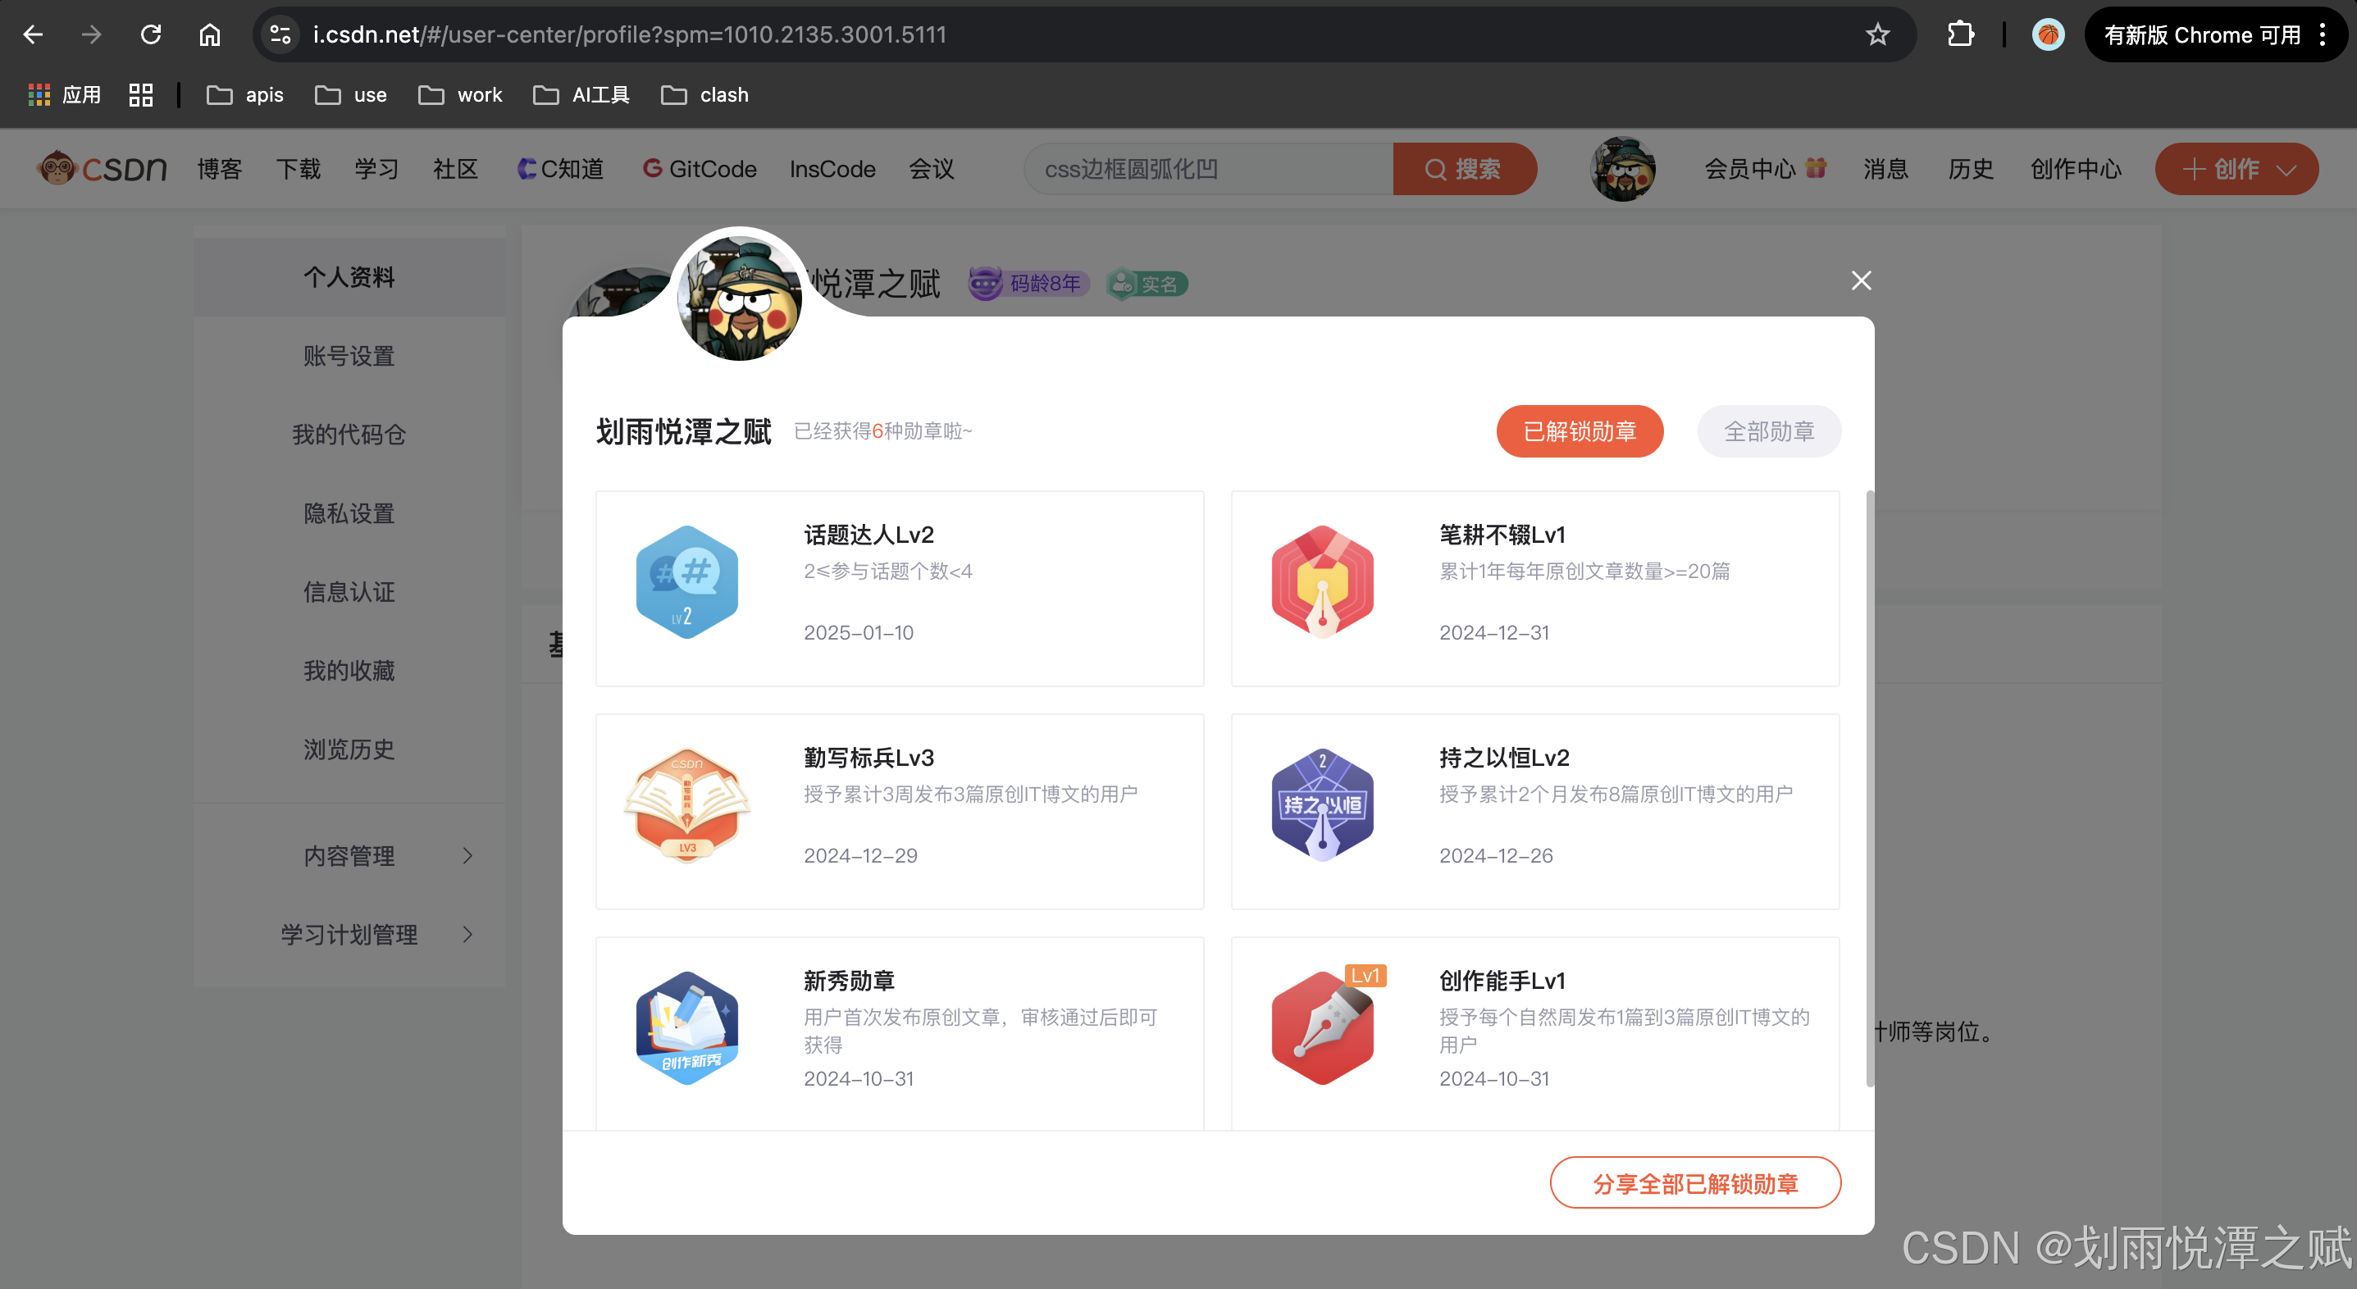Reload the current browser page
The height and width of the screenshot is (1289, 2357).
(151, 34)
